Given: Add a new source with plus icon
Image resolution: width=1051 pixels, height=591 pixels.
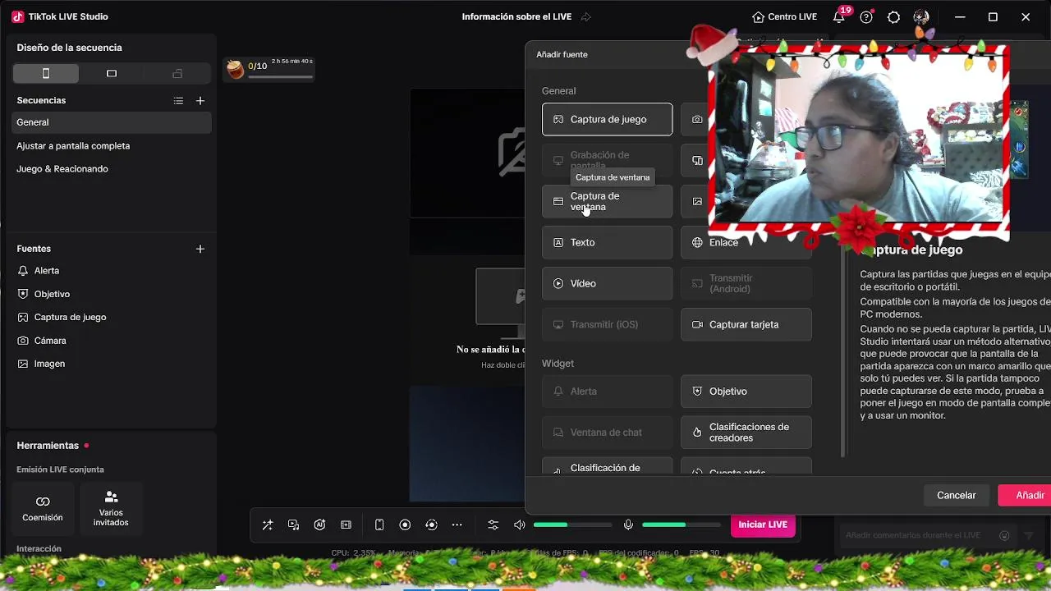Looking at the screenshot, I should click(200, 249).
